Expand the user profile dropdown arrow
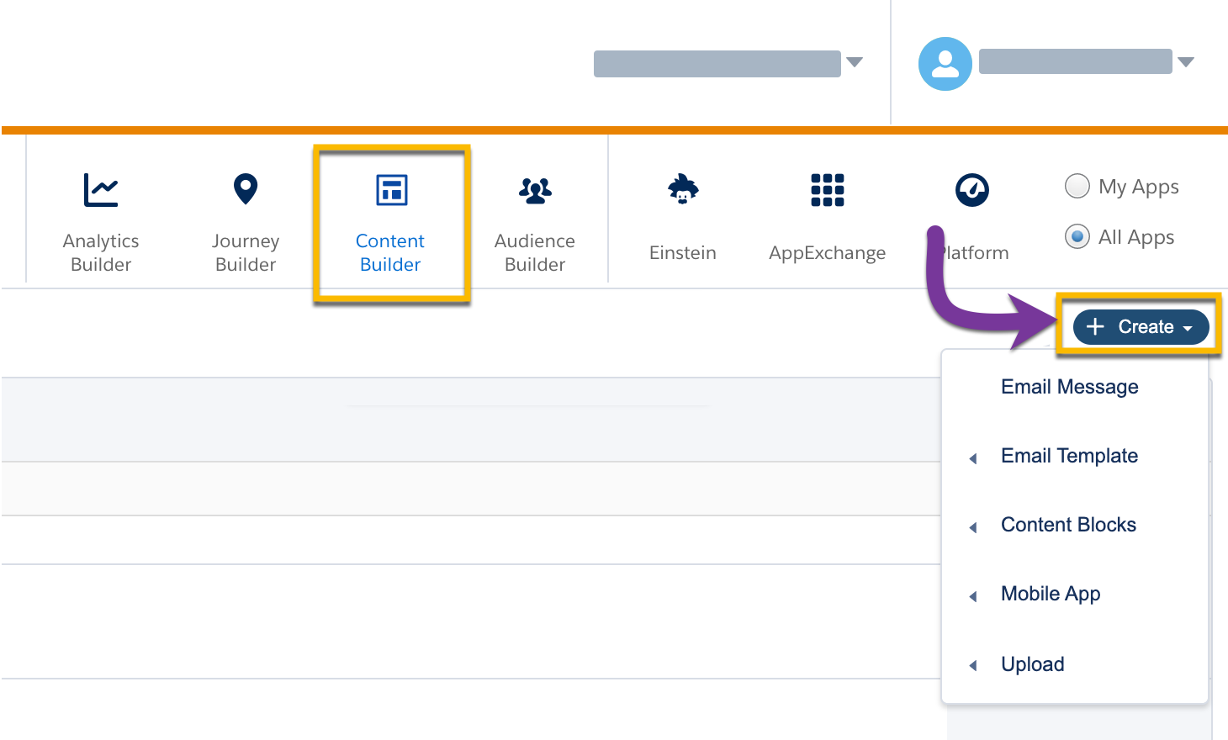The height and width of the screenshot is (740, 1228). pos(1186,62)
